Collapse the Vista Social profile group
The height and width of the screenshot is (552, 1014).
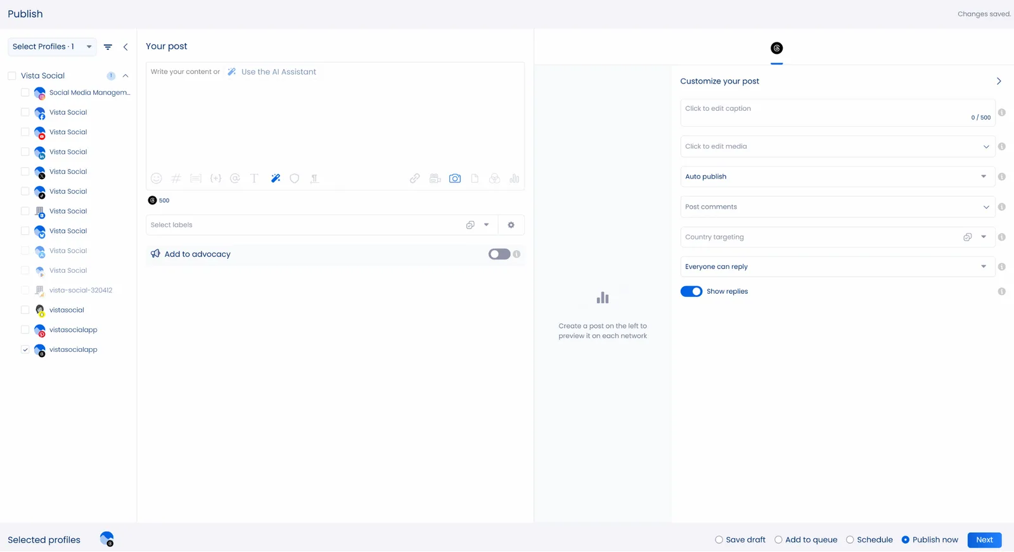click(125, 76)
